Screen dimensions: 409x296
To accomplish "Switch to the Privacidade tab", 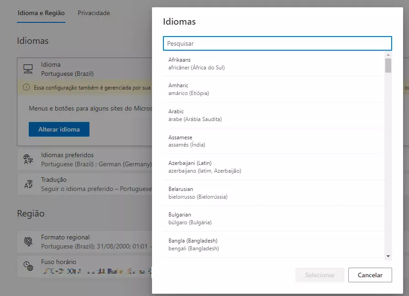I will [x=94, y=13].
